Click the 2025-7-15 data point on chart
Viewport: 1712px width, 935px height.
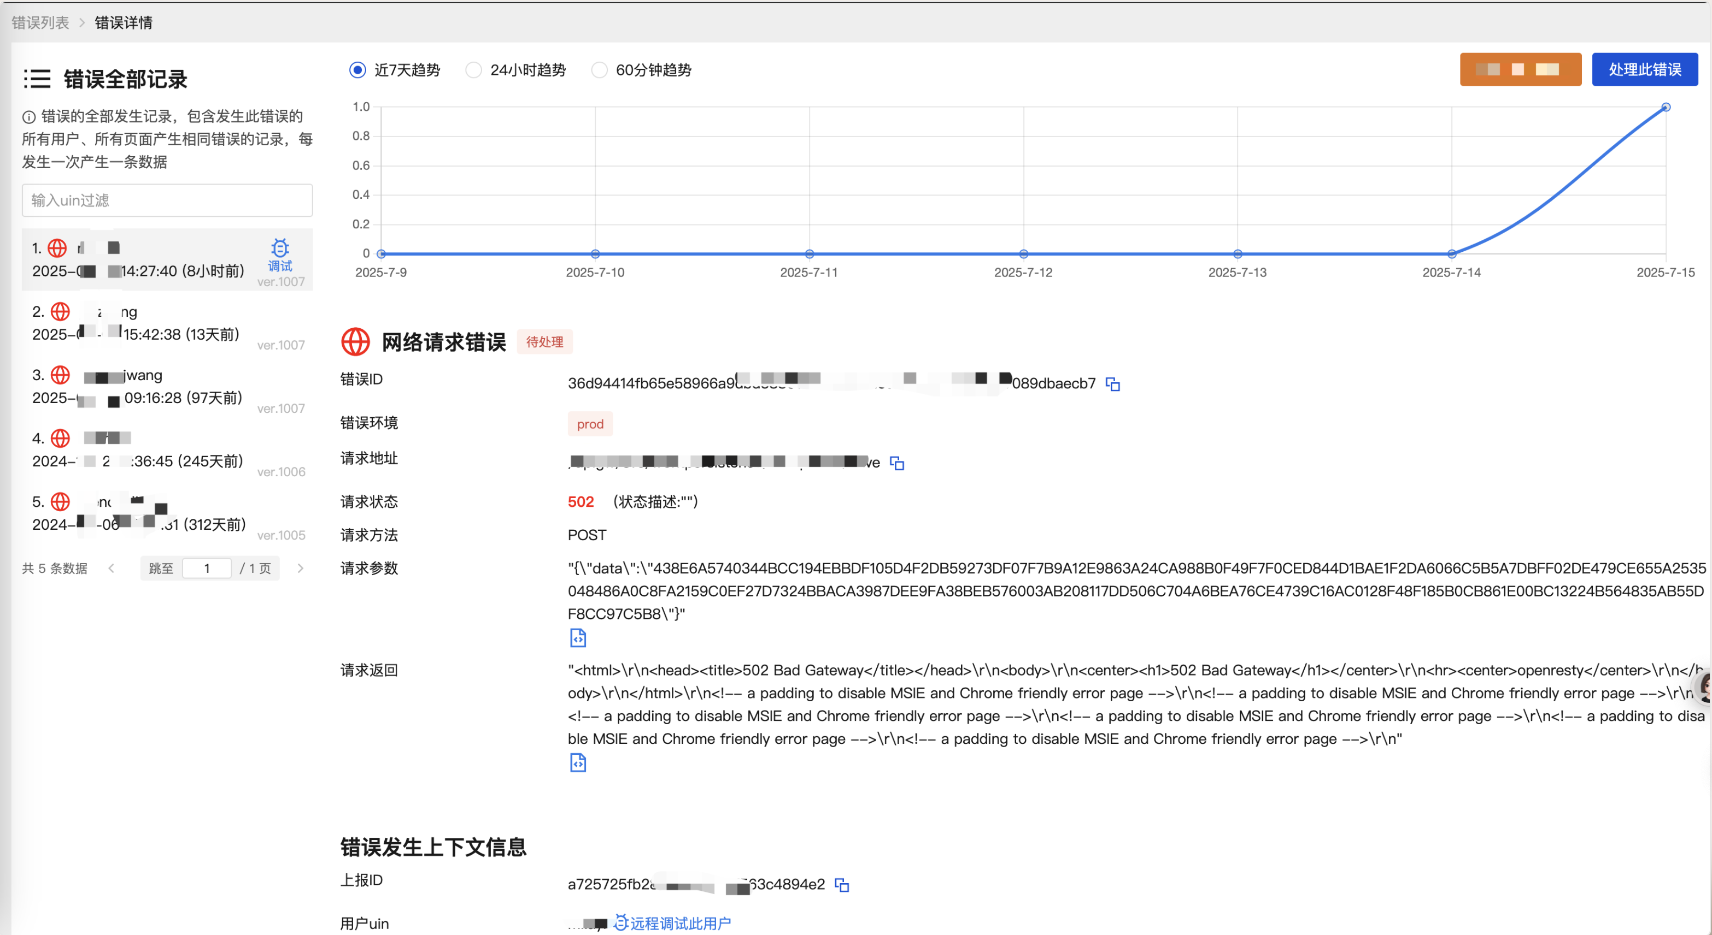1666,108
